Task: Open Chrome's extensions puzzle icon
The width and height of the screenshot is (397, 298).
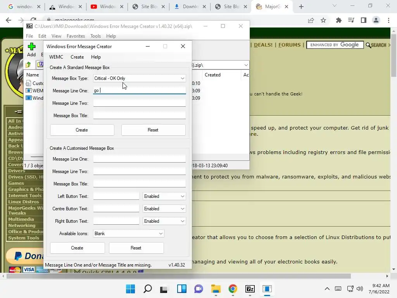Action: tap(338, 20)
